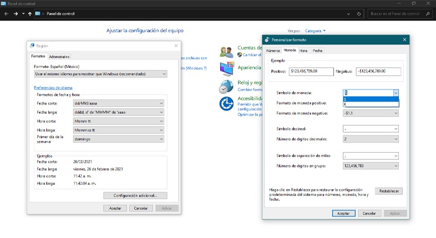The image size is (436, 238).
Task: Open Número de dígitos en grupo dropdown
Action: point(370,166)
